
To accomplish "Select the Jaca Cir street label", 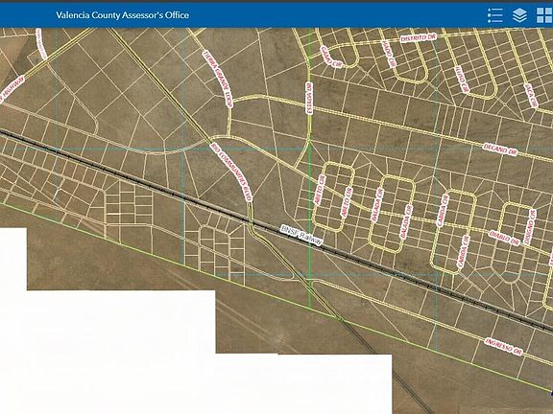I will [530, 95].
